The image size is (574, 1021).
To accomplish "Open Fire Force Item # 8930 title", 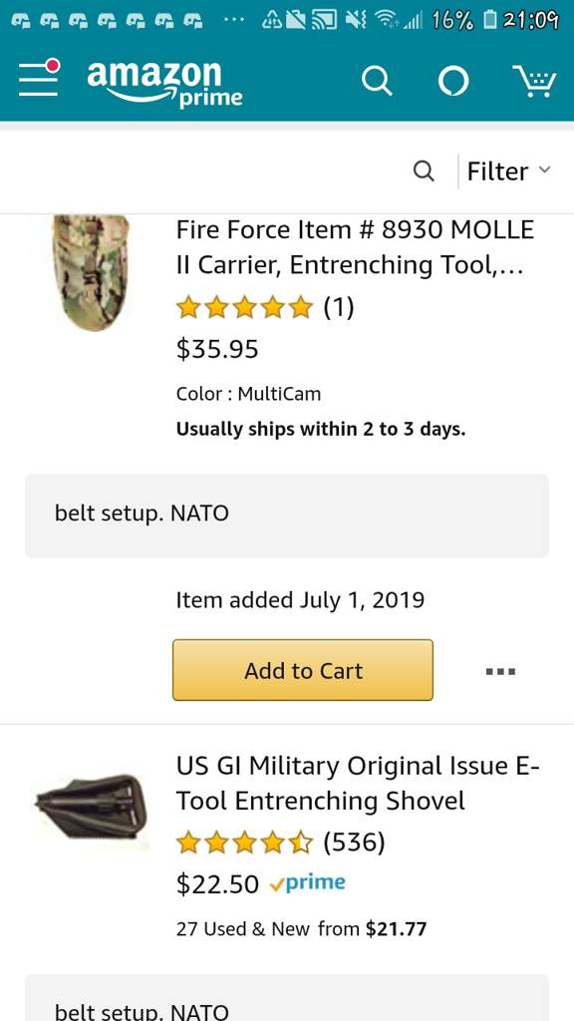I will click(356, 247).
